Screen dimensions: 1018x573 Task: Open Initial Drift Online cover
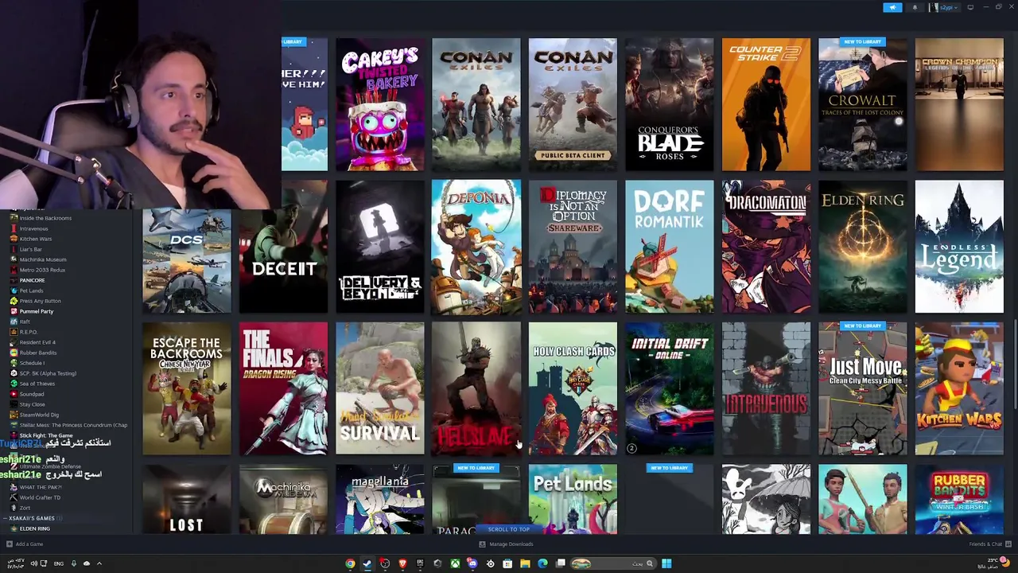[x=669, y=388]
